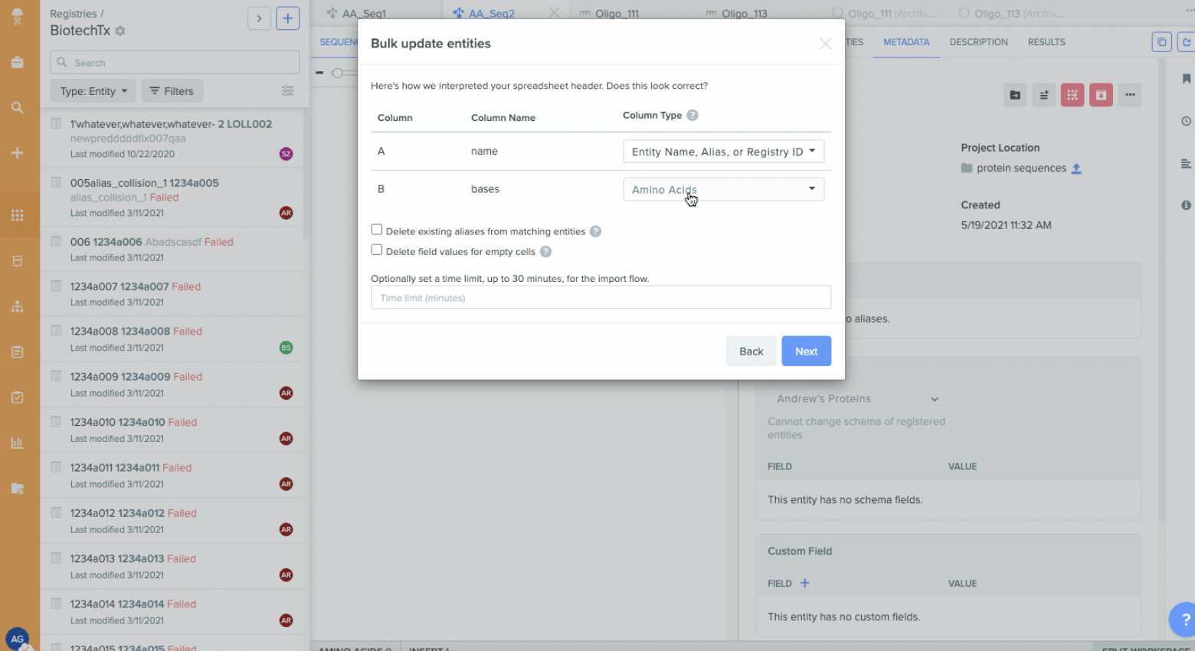Select checkbox for 006 1234a006 entity
This screenshot has height=651, width=1195.
(x=56, y=241)
